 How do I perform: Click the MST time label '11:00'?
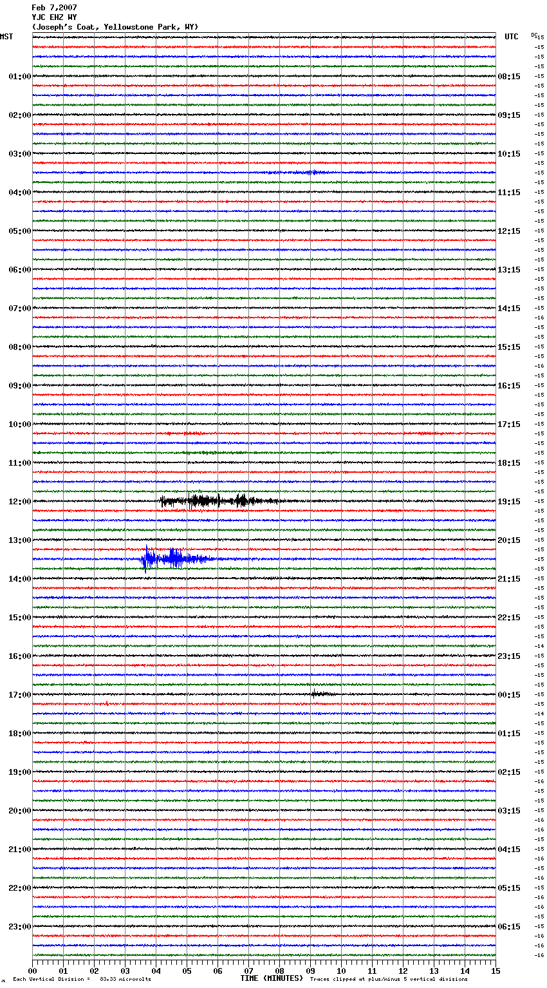pos(20,463)
